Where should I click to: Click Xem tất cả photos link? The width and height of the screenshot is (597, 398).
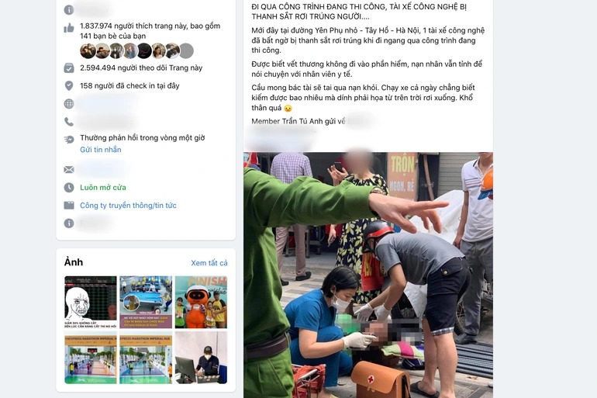(x=209, y=263)
